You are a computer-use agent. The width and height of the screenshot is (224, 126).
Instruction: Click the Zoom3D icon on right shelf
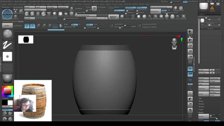pos(190,105)
